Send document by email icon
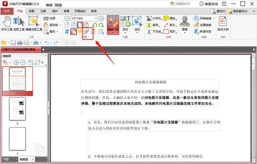This screenshot has height=164, width=257. [x=27, y=43]
